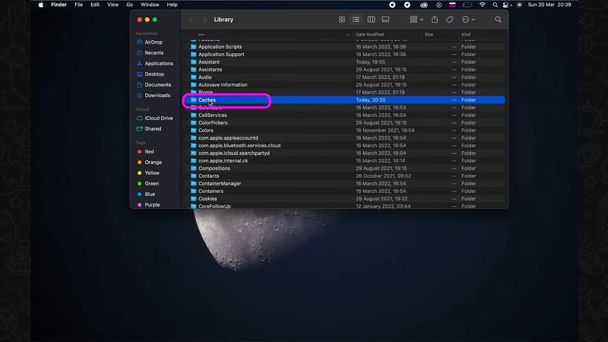Viewport: 608px width, 342px height.
Task: Switch to gallery view layout
Action: tap(386, 20)
